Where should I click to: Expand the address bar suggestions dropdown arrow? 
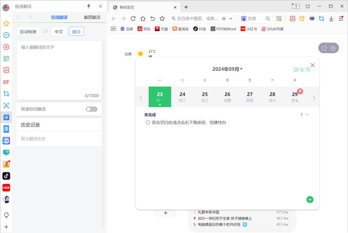(231, 19)
